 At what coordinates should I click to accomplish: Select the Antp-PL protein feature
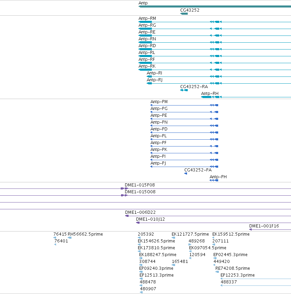click(184, 139)
